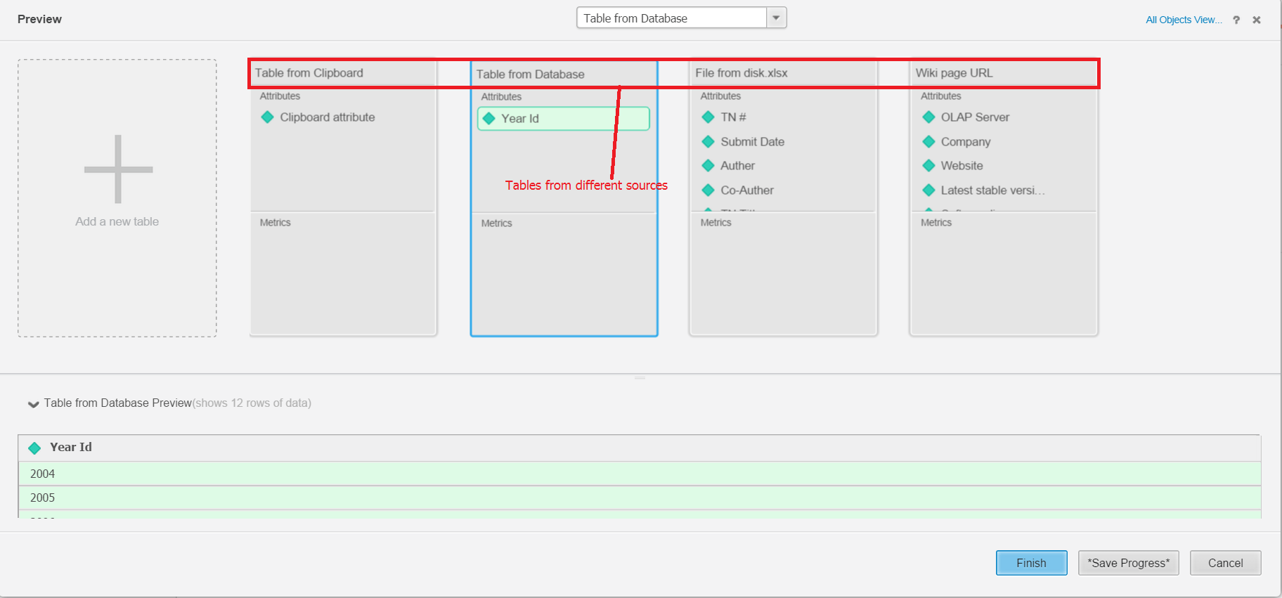The height and width of the screenshot is (598, 1282).
Task: Click the diamond icon beside Clipboard attribute
Action: tap(268, 117)
